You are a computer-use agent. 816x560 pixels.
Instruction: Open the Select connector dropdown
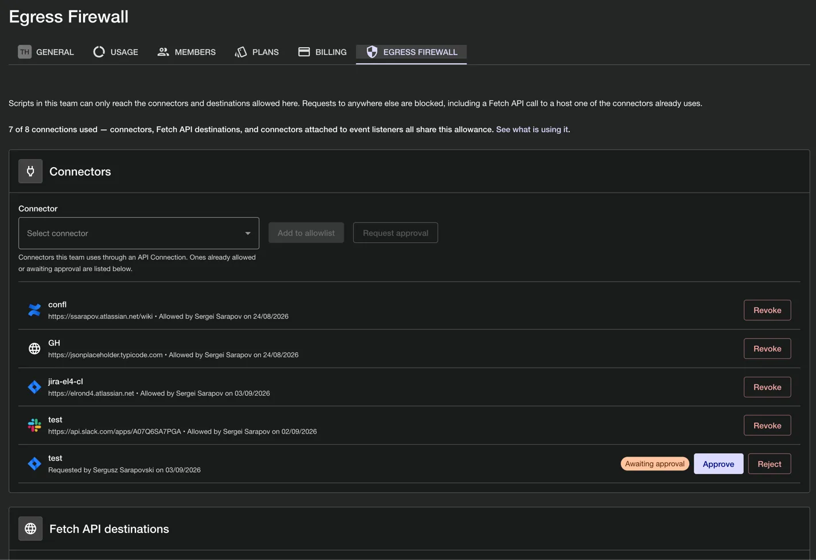pos(139,233)
